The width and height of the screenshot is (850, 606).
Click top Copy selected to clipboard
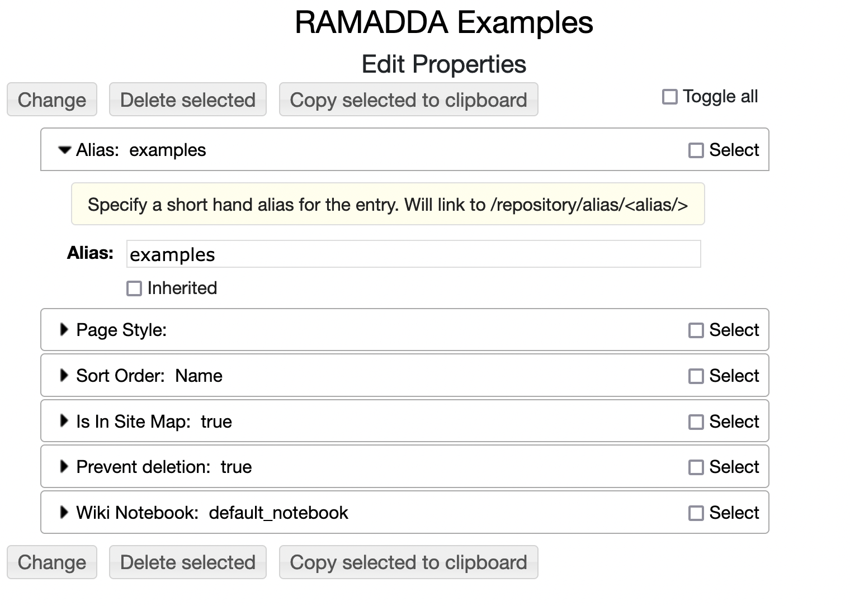click(408, 100)
